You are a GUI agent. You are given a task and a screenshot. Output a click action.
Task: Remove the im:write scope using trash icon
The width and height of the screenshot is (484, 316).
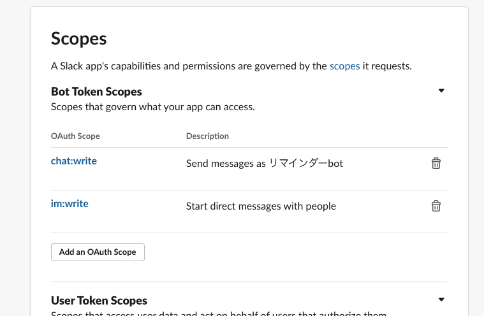436,206
